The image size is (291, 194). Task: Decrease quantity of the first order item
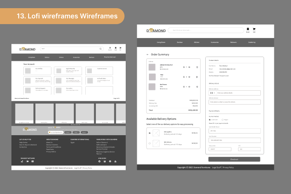pyautogui.click(x=184, y=67)
